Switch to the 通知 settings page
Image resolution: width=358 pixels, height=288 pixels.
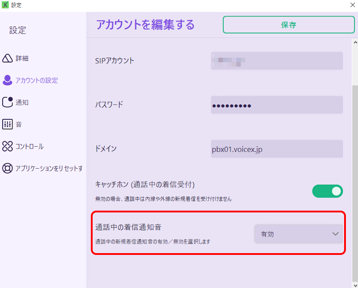point(22,102)
